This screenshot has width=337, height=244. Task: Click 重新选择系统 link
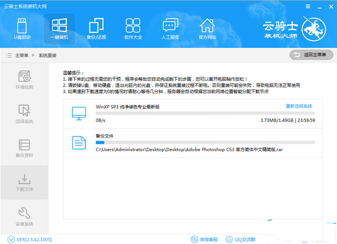tap(299, 106)
